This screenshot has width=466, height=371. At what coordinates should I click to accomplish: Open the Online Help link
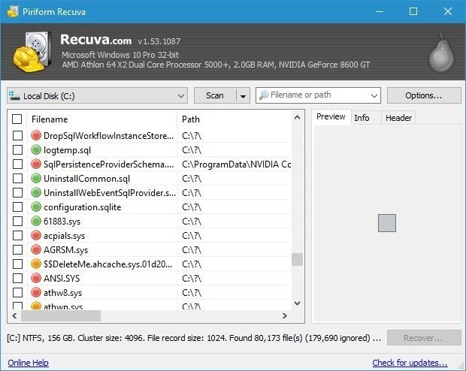(29, 363)
